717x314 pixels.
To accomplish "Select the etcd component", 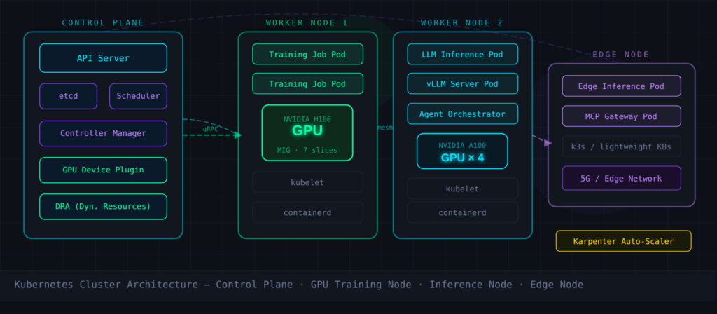I will (x=68, y=96).
